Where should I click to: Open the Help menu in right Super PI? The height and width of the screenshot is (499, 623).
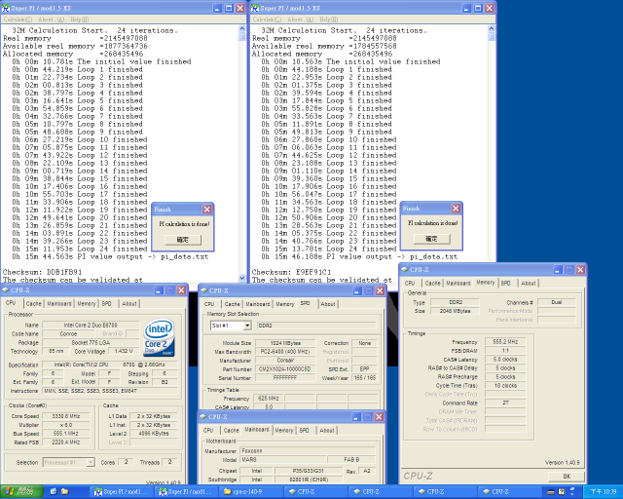tap(329, 19)
